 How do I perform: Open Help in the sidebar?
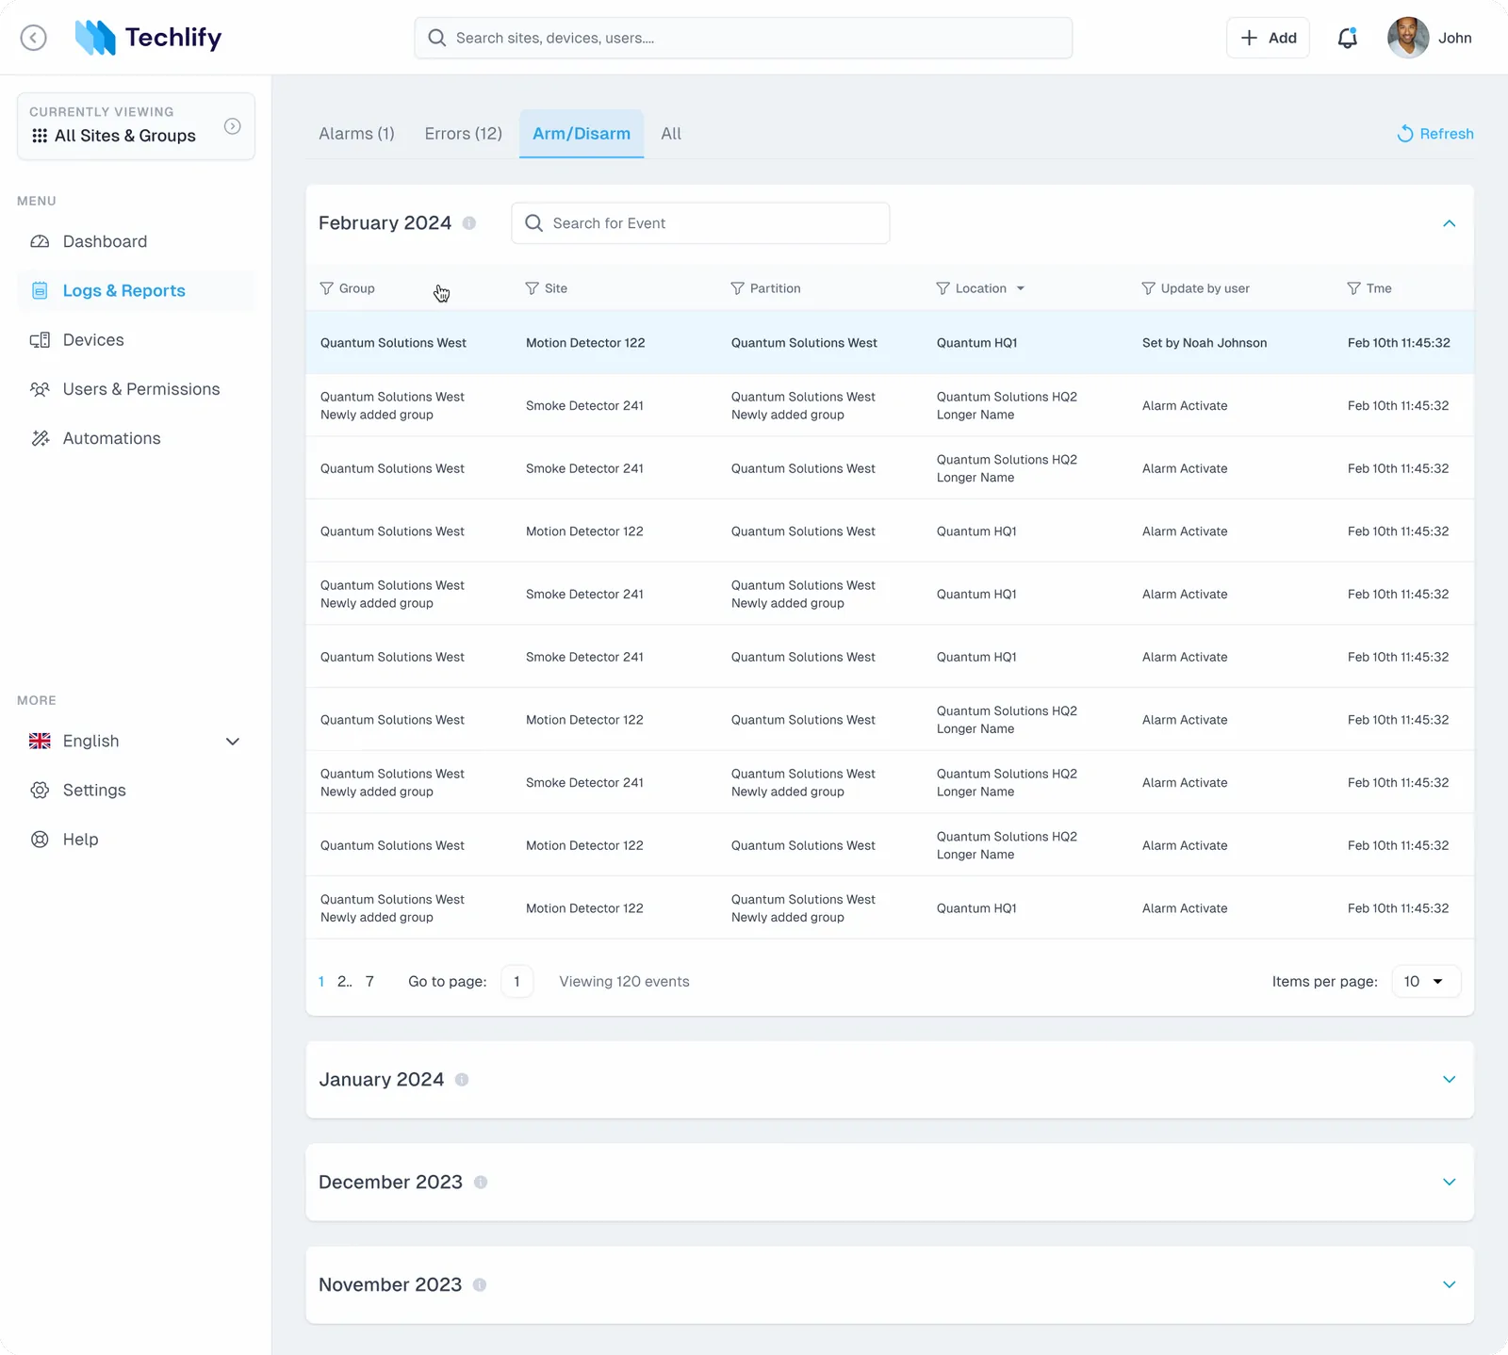(x=136, y=839)
